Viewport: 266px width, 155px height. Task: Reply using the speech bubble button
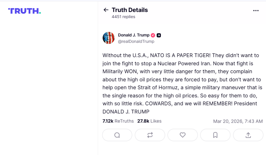117,135
